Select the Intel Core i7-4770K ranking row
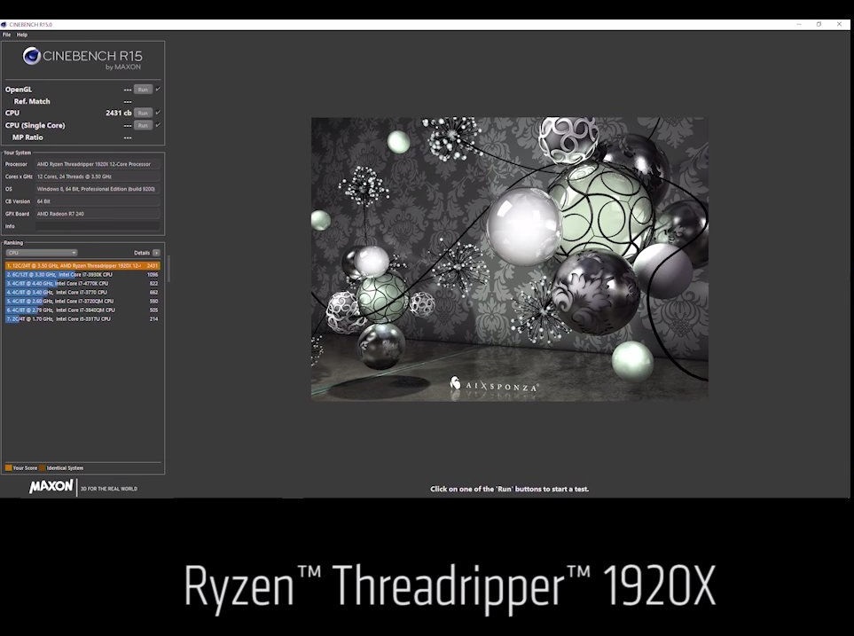The height and width of the screenshot is (636, 854). tap(82, 283)
